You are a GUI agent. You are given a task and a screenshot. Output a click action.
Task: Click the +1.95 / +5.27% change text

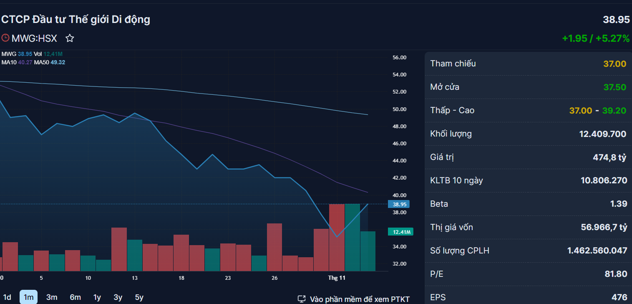tap(596, 38)
